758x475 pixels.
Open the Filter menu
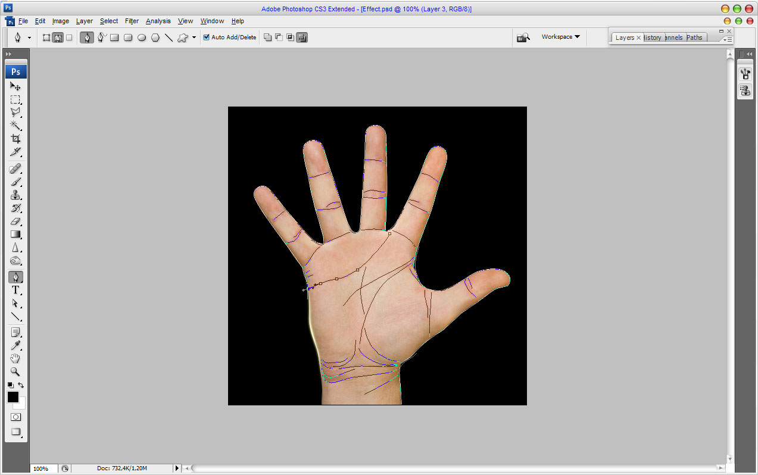pyautogui.click(x=132, y=21)
